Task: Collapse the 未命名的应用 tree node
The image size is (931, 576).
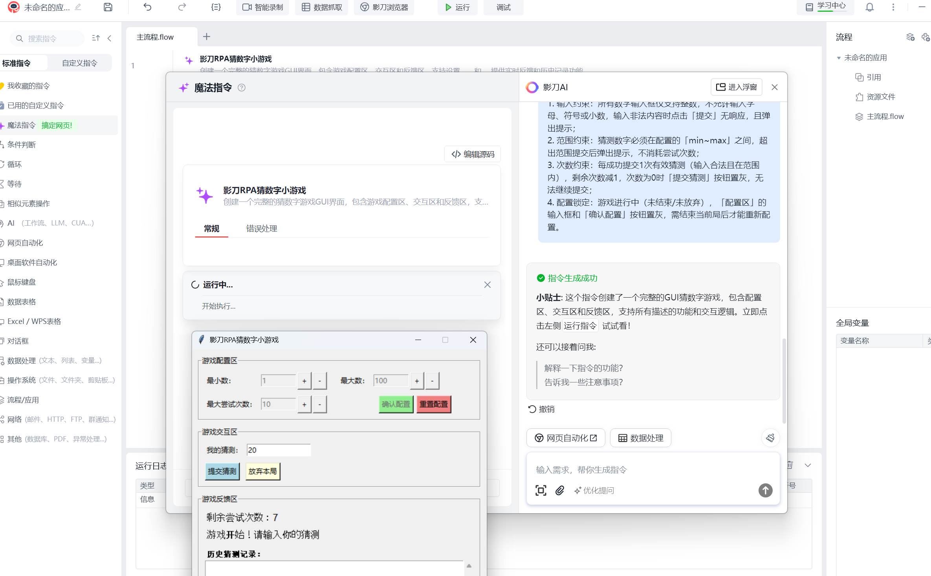Action: 839,58
